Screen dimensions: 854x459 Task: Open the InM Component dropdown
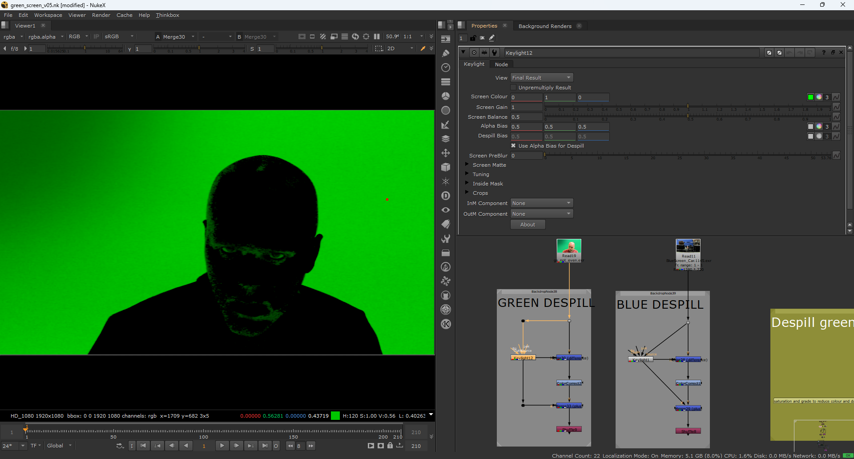coord(541,203)
